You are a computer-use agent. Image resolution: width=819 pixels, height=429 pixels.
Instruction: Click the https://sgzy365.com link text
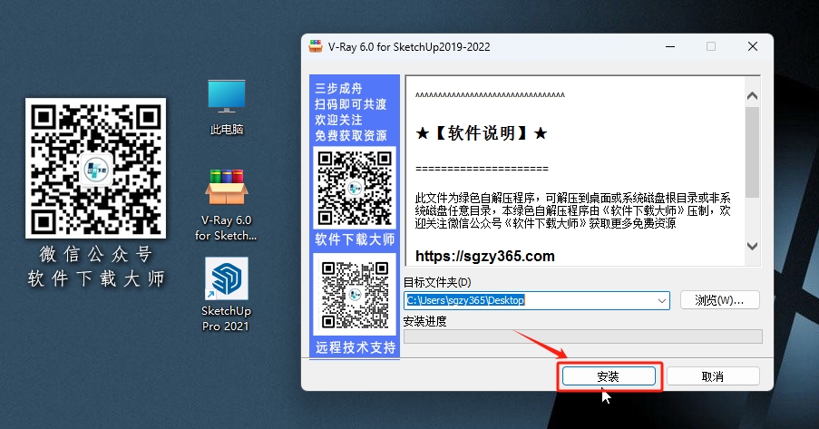484,256
